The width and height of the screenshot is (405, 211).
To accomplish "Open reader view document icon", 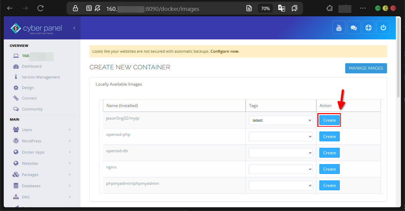I will tap(249, 8).
